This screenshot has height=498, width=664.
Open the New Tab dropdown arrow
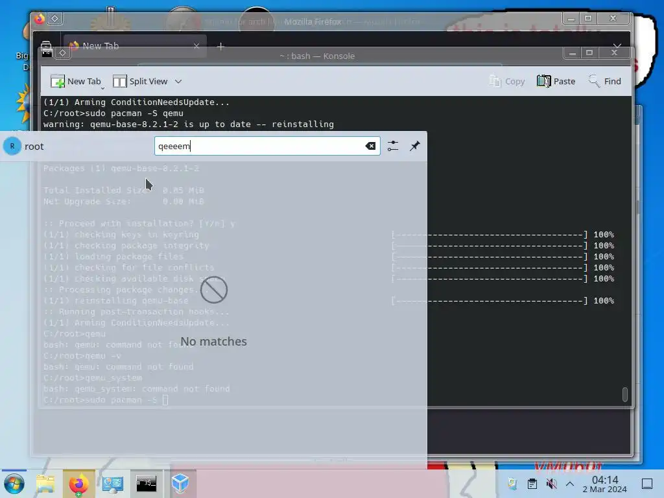(x=103, y=88)
